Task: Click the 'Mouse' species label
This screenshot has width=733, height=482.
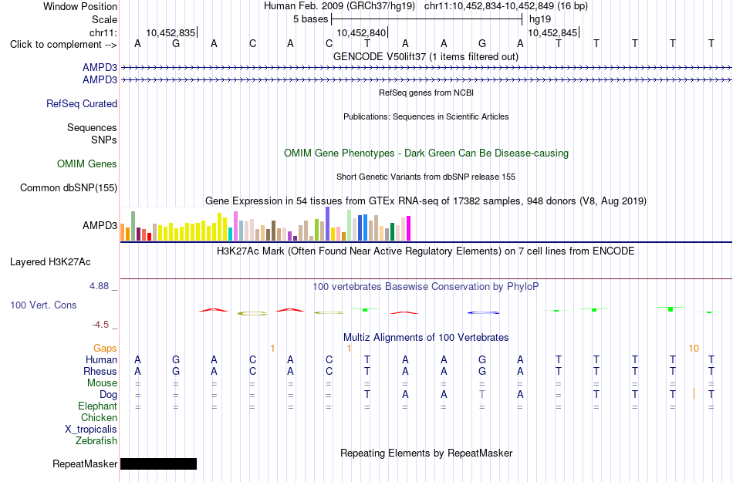Action: 102,383
